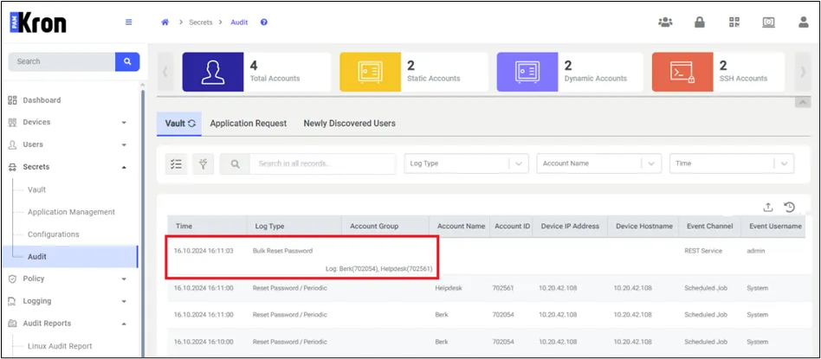
Task: Click the sidebar Search field
Action: 61,61
